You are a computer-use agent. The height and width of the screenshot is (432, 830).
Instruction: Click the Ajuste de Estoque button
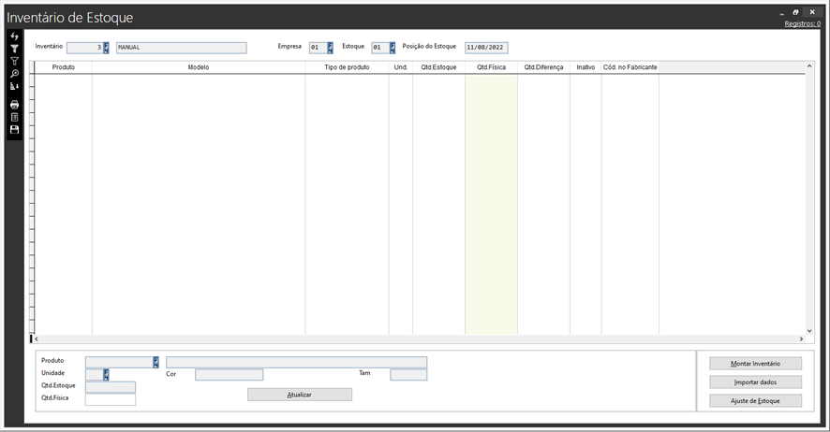[x=755, y=400]
